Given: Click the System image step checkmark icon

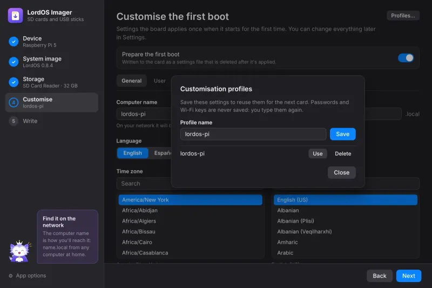Looking at the screenshot, I should [13, 62].
